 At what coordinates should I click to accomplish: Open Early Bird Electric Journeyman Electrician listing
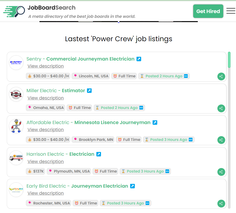pyautogui.click(x=77, y=186)
